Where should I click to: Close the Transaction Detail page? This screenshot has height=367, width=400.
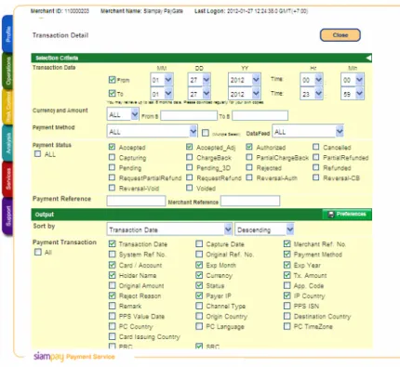(x=340, y=35)
